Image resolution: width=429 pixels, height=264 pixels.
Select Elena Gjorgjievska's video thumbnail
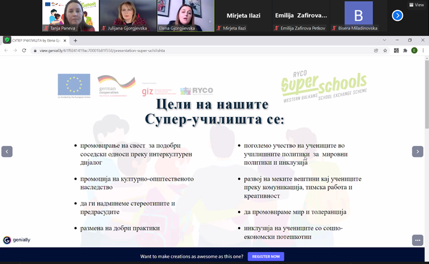point(185,16)
